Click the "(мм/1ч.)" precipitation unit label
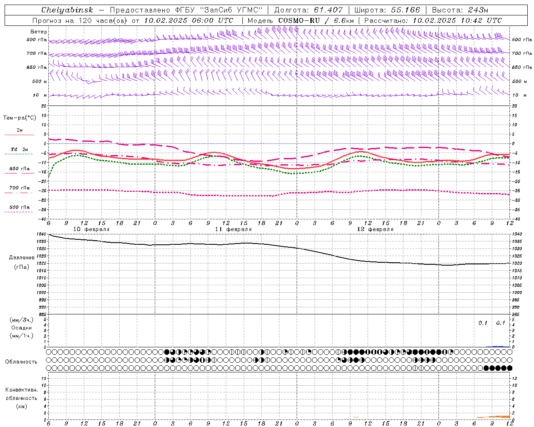This screenshot has width=534, height=427. point(21,336)
